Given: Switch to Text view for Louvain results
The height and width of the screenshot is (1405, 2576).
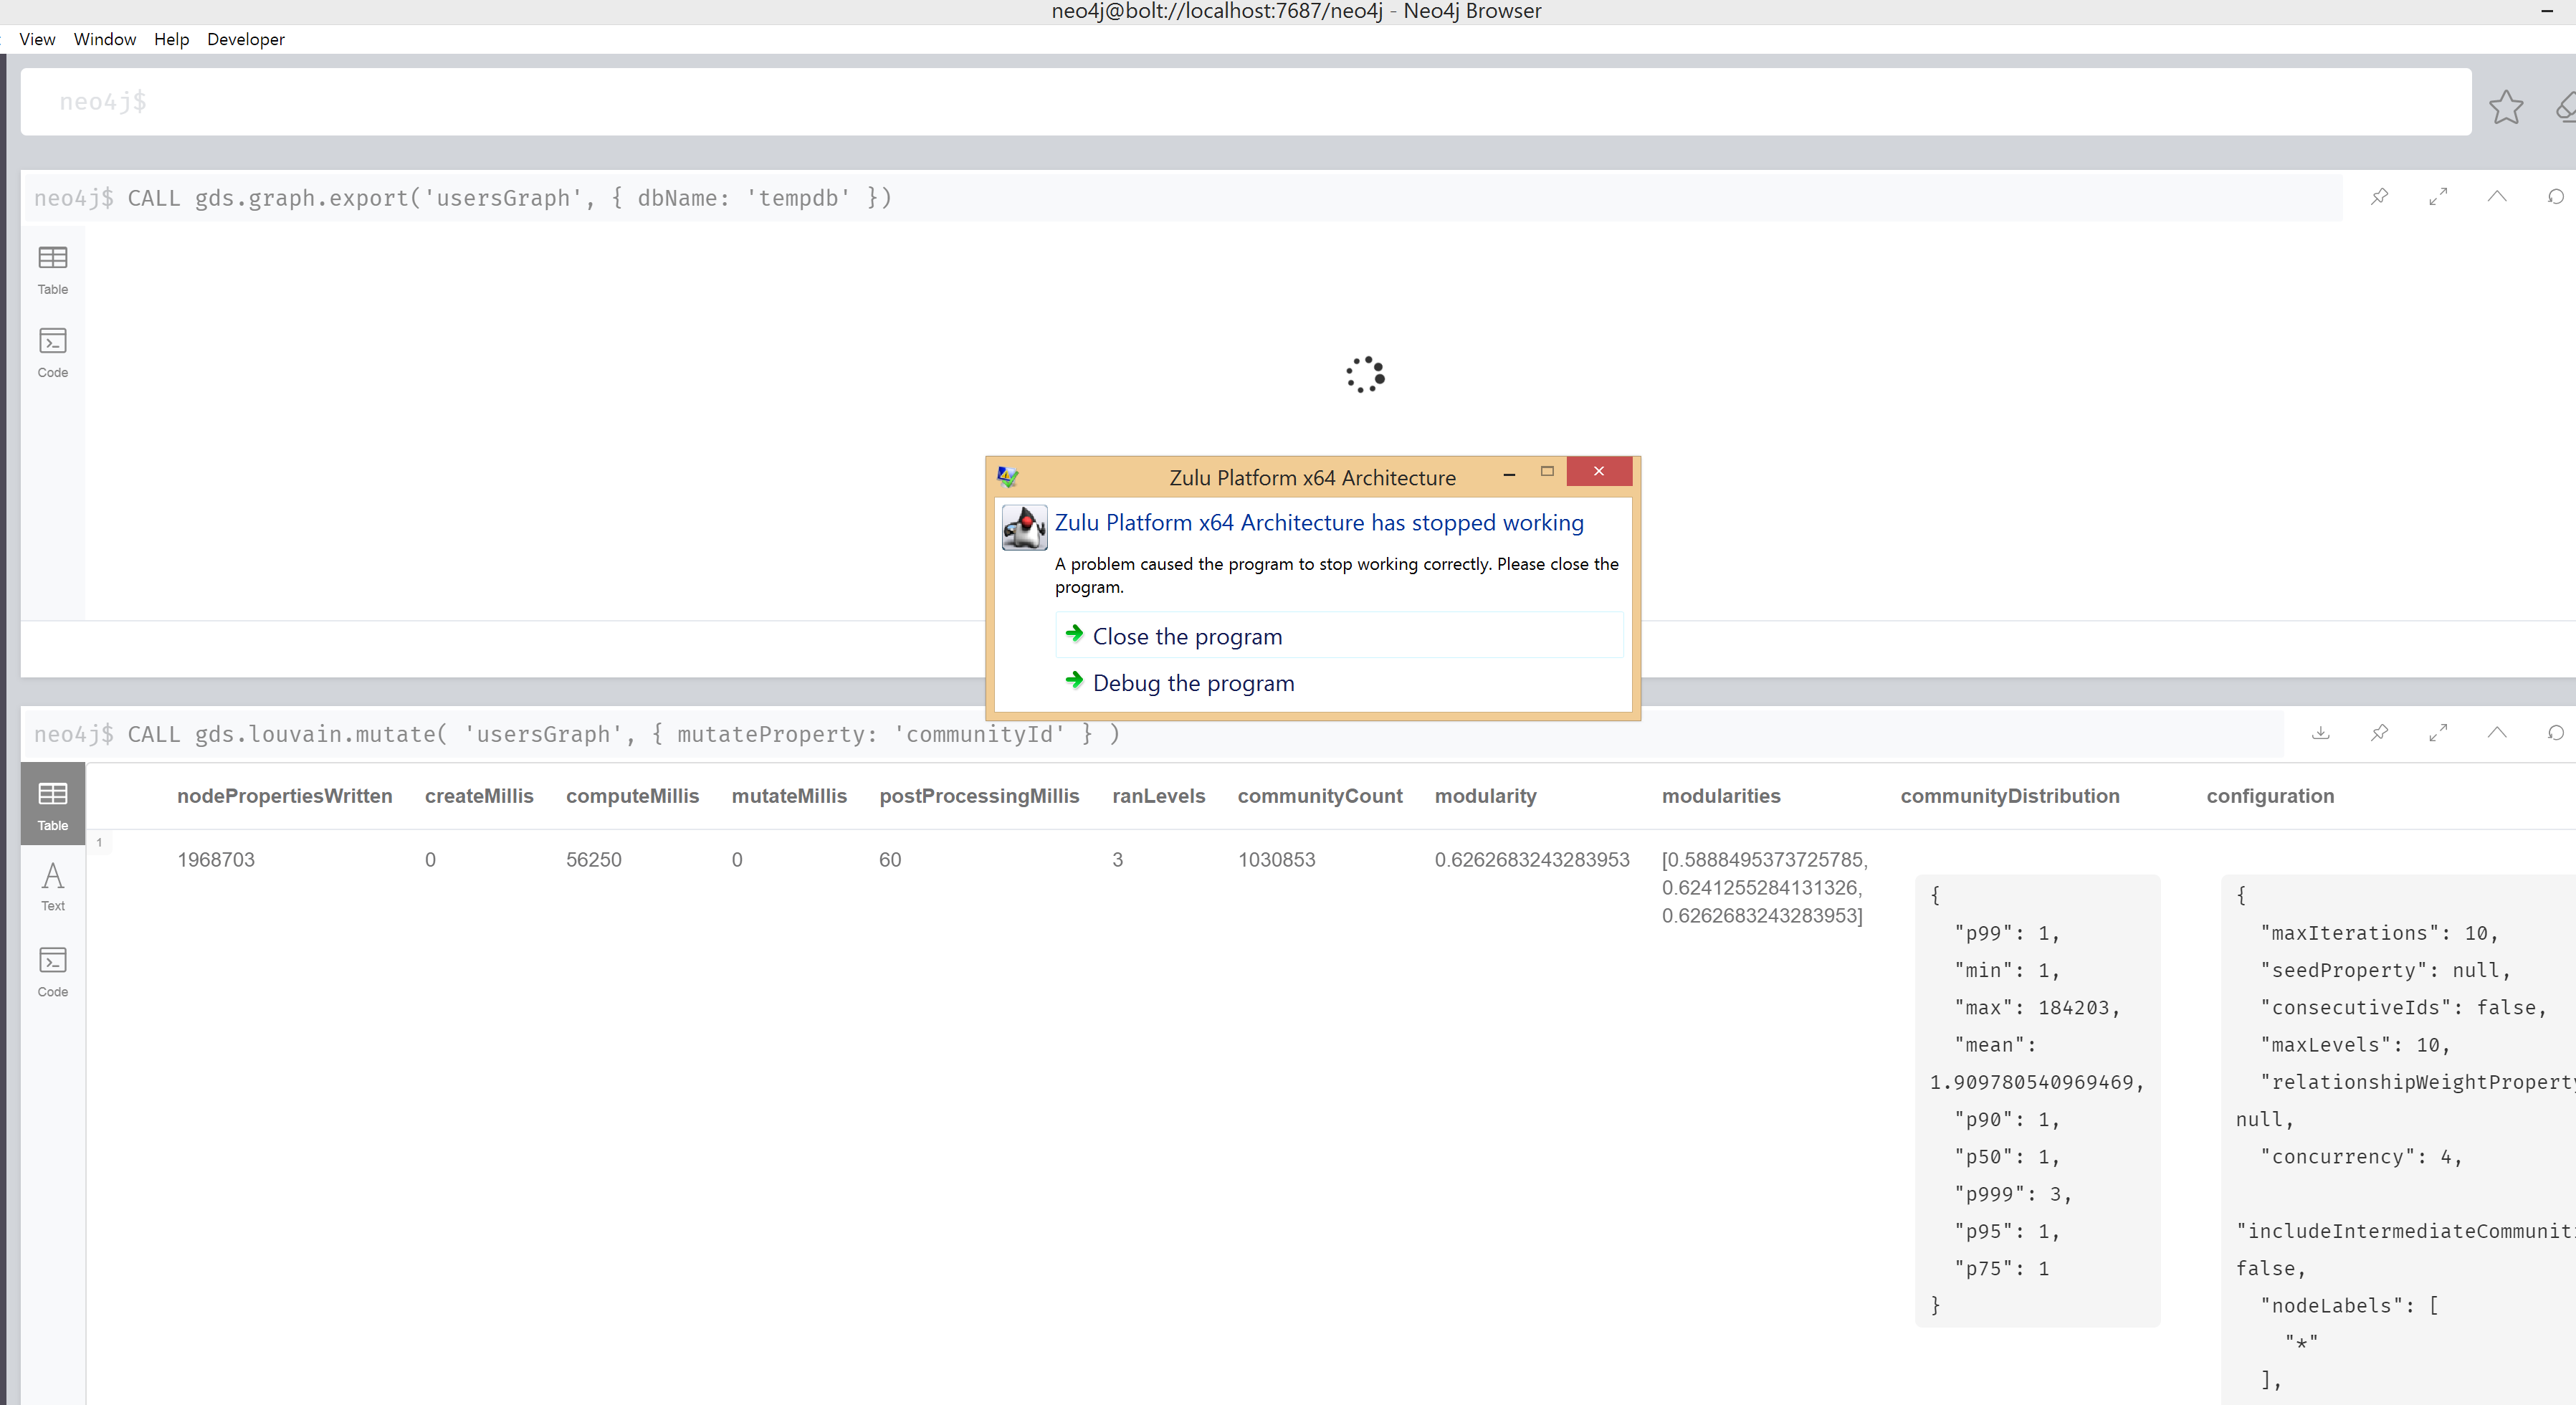Looking at the screenshot, I should click(52, 886).
